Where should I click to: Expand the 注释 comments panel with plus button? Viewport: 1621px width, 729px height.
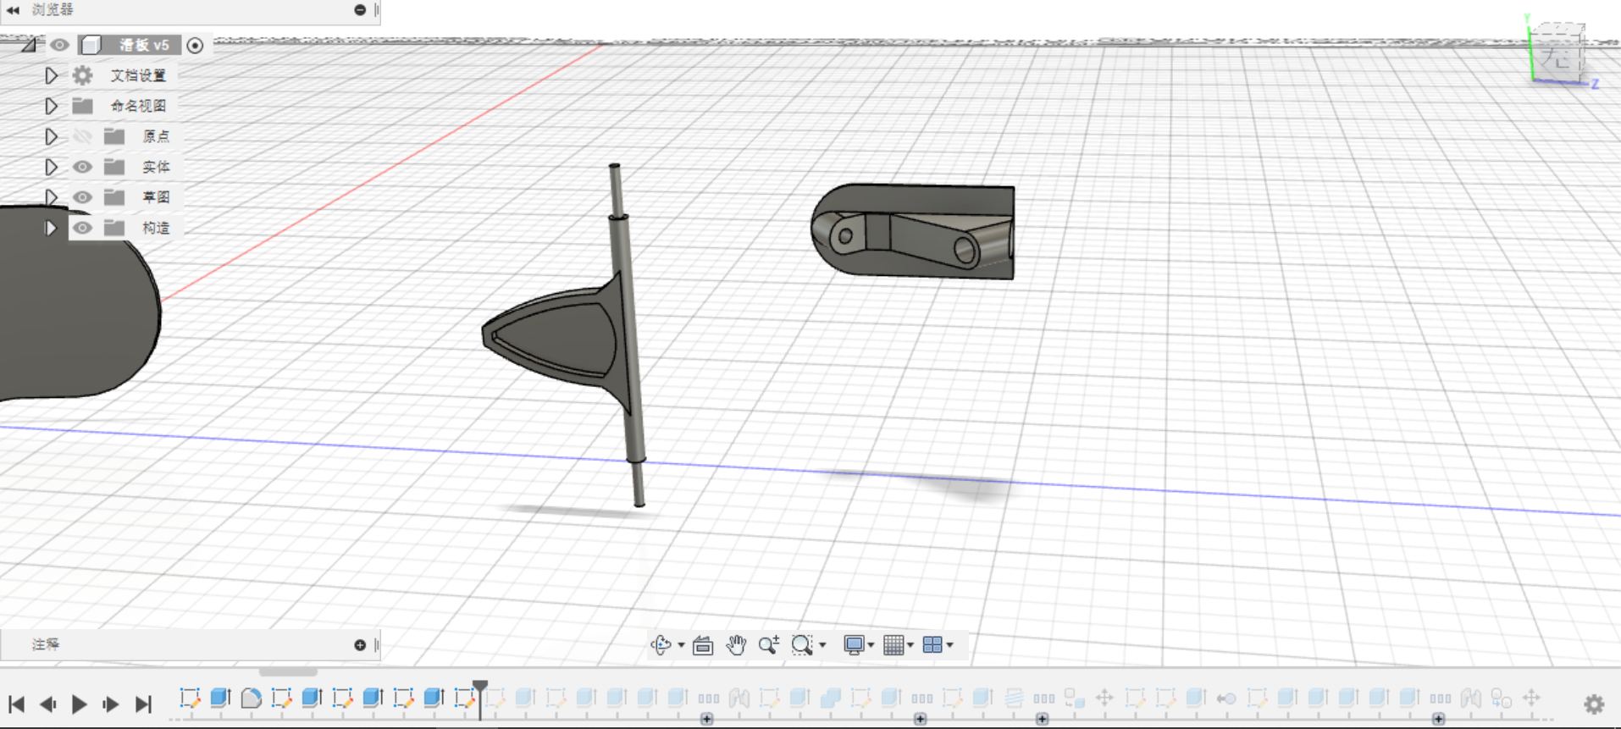pos(360,645)
